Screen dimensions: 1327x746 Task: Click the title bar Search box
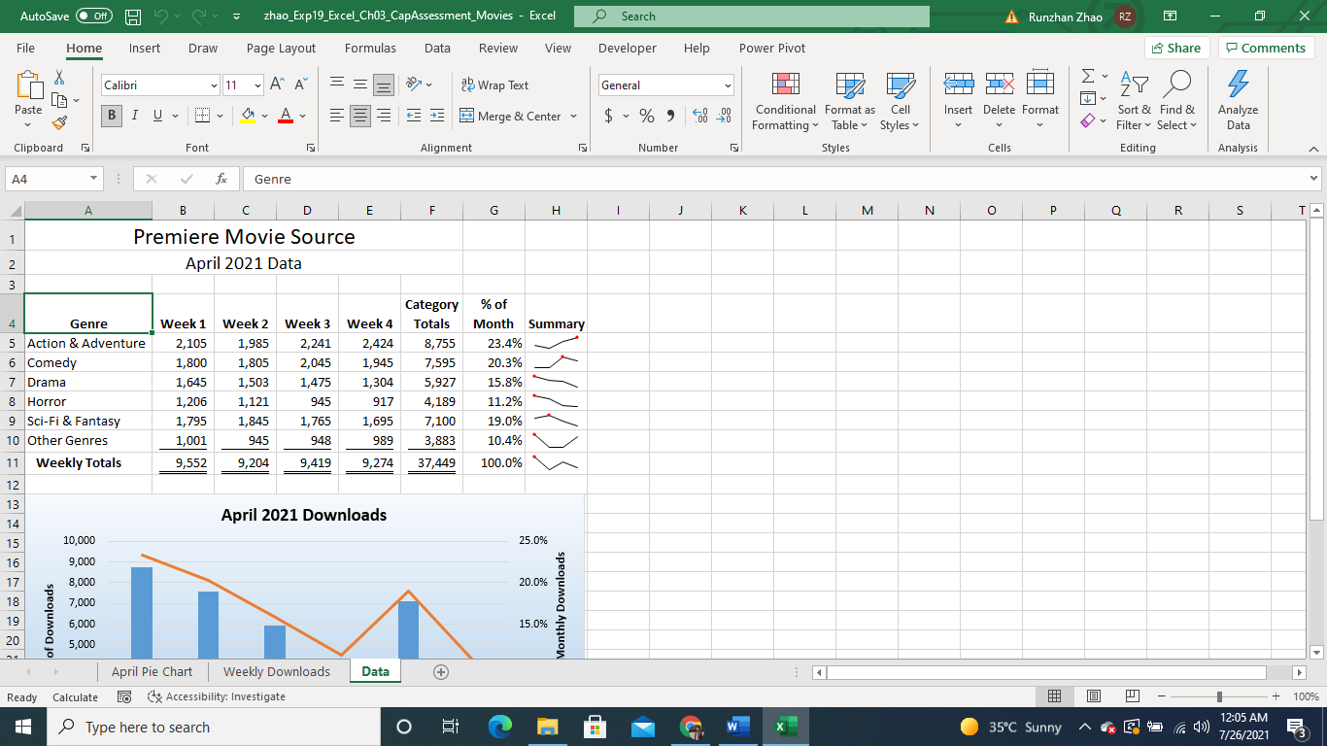tap(752, 17)
